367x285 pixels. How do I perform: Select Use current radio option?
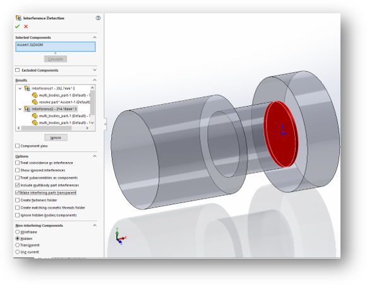click(x=17, y=252)
